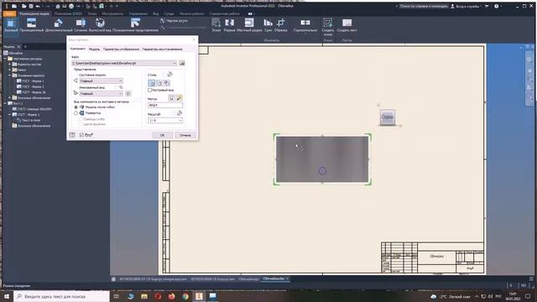Click Отмена in the drawing view dialog
This screenshot has width=537, height=302.
[x=185, y=135]
